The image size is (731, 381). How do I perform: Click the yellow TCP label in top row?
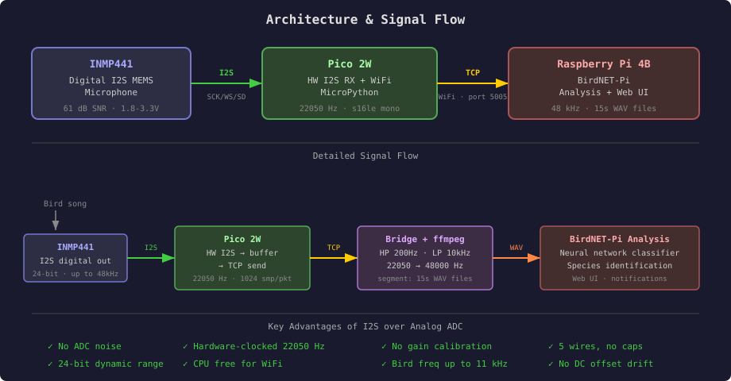pos(472,73)
